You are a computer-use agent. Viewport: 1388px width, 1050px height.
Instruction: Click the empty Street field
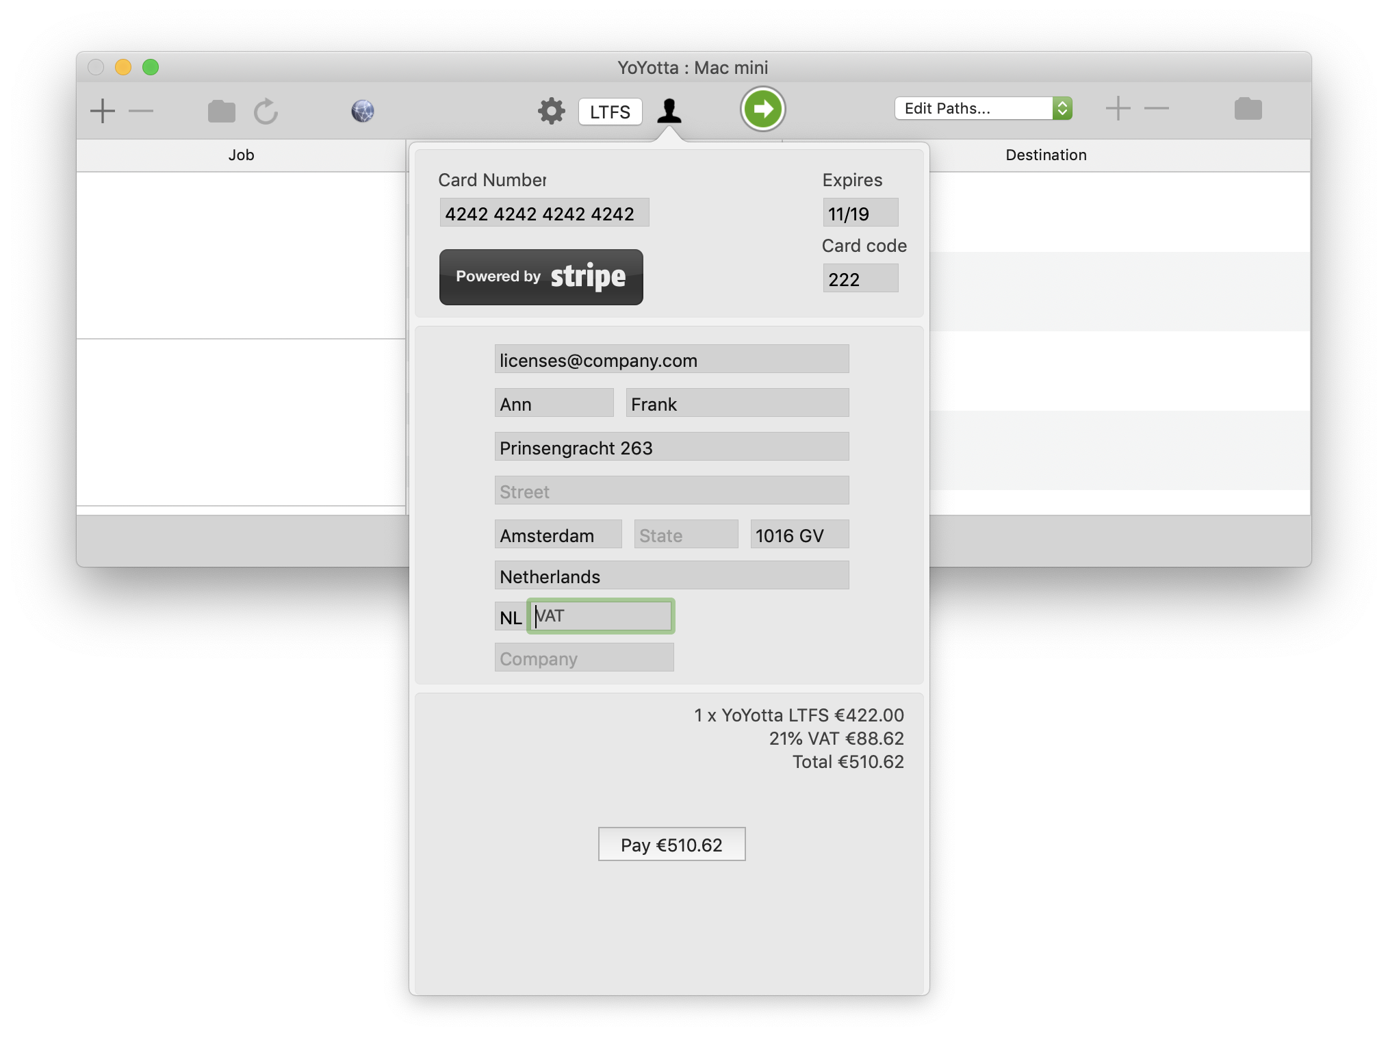point(671,491)
